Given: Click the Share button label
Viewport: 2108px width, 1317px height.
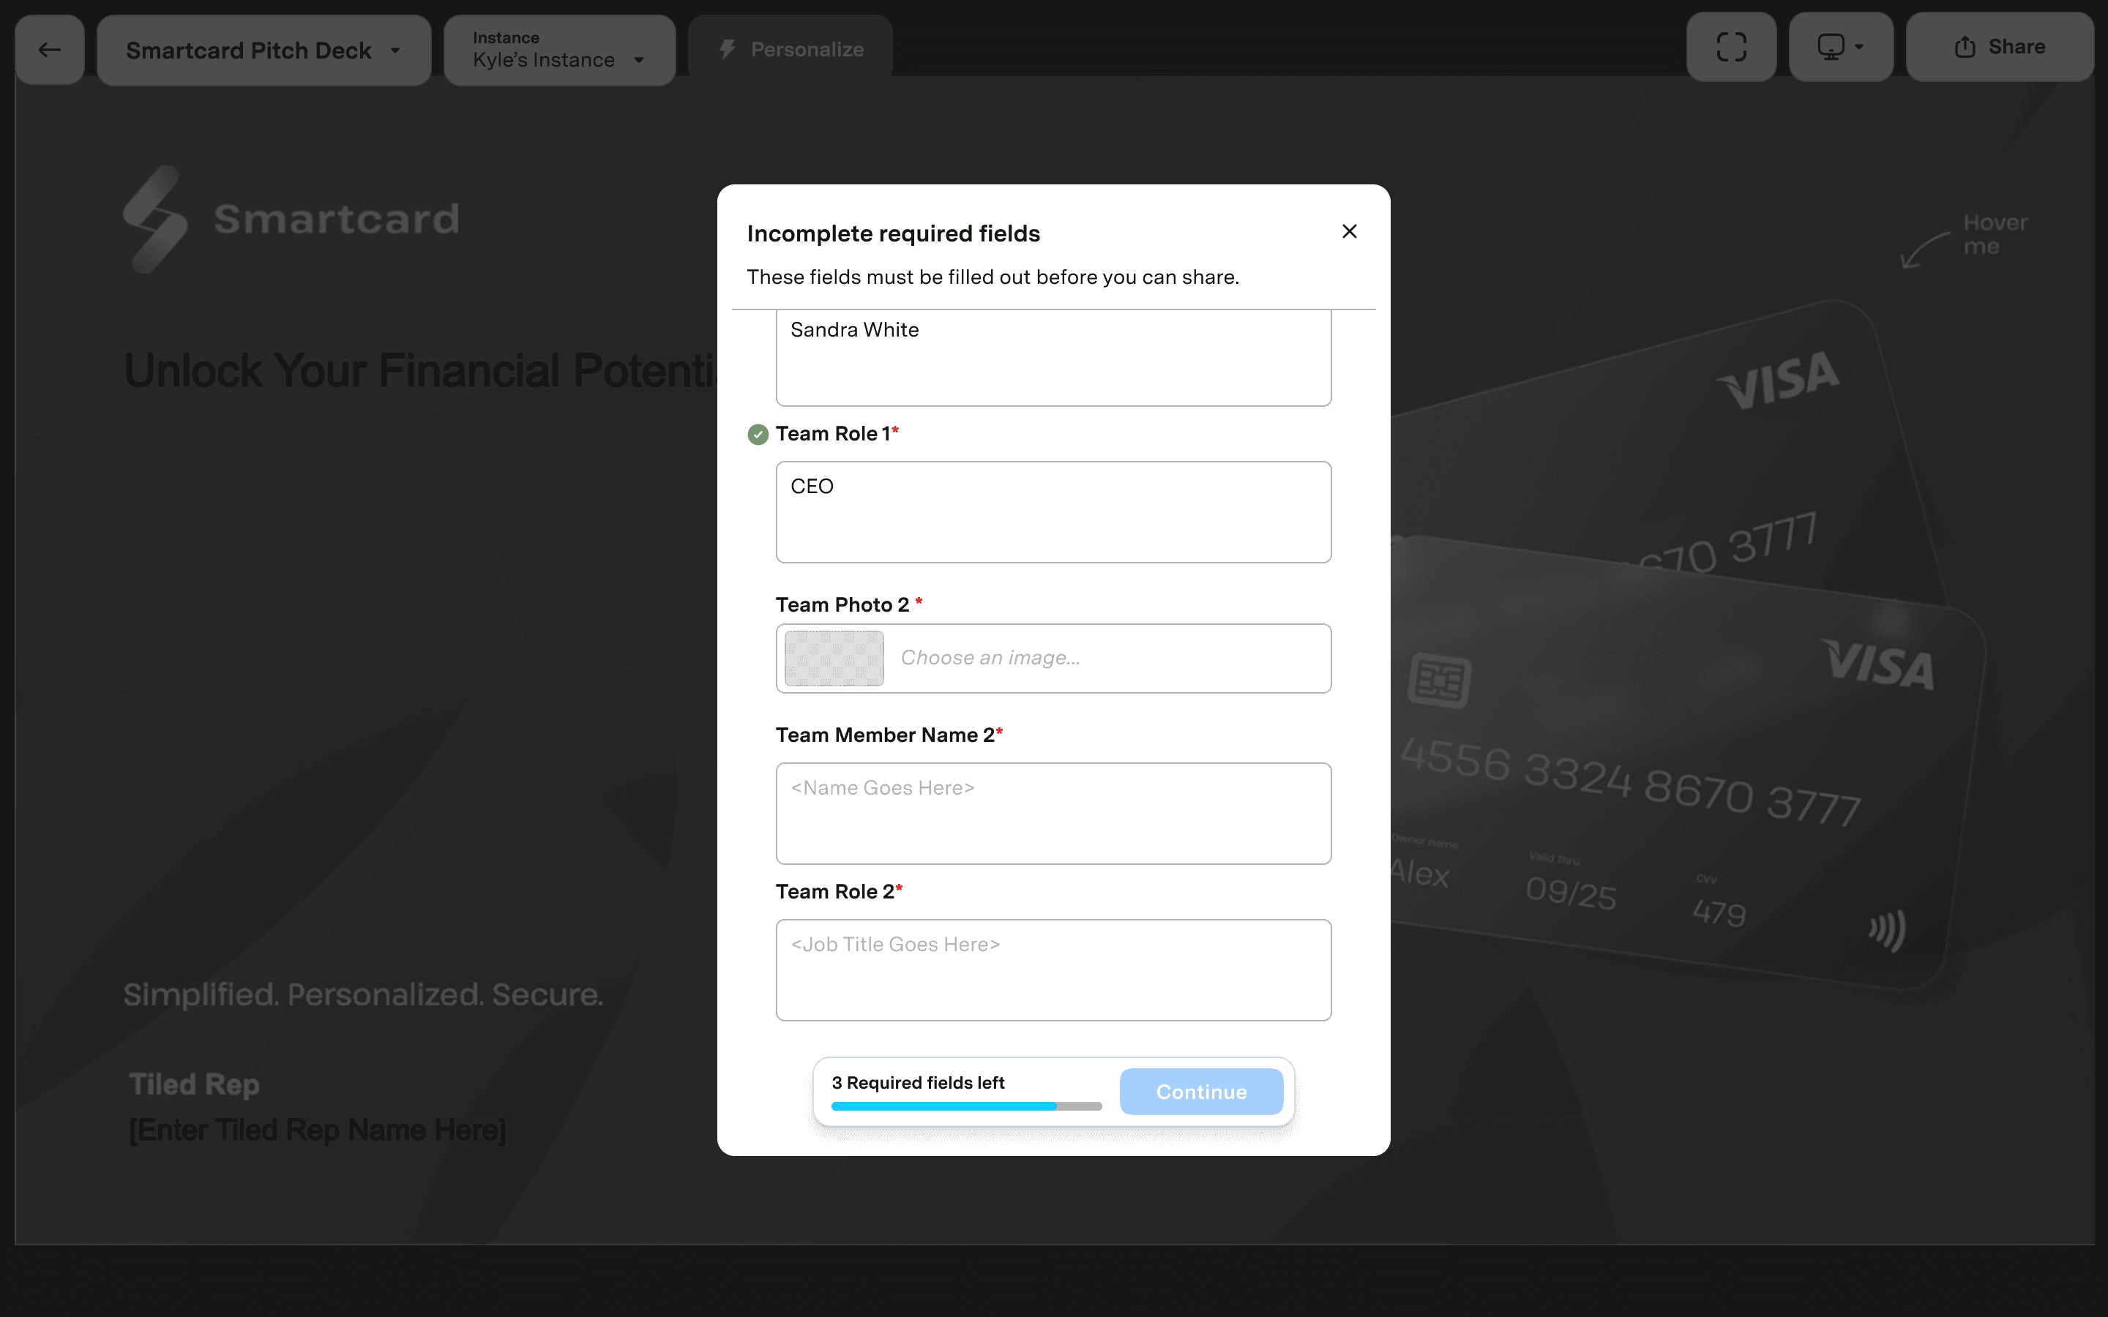Looking at the screenshot, I should pos(2016,47).
